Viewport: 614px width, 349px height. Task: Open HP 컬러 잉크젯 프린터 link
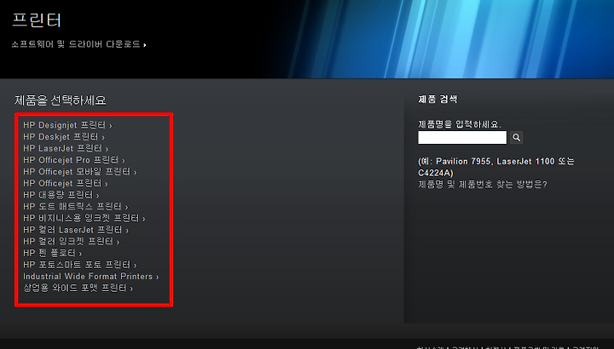pos(72,242)
